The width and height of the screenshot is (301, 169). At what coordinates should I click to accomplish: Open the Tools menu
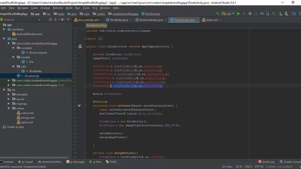tap(86, 8)
